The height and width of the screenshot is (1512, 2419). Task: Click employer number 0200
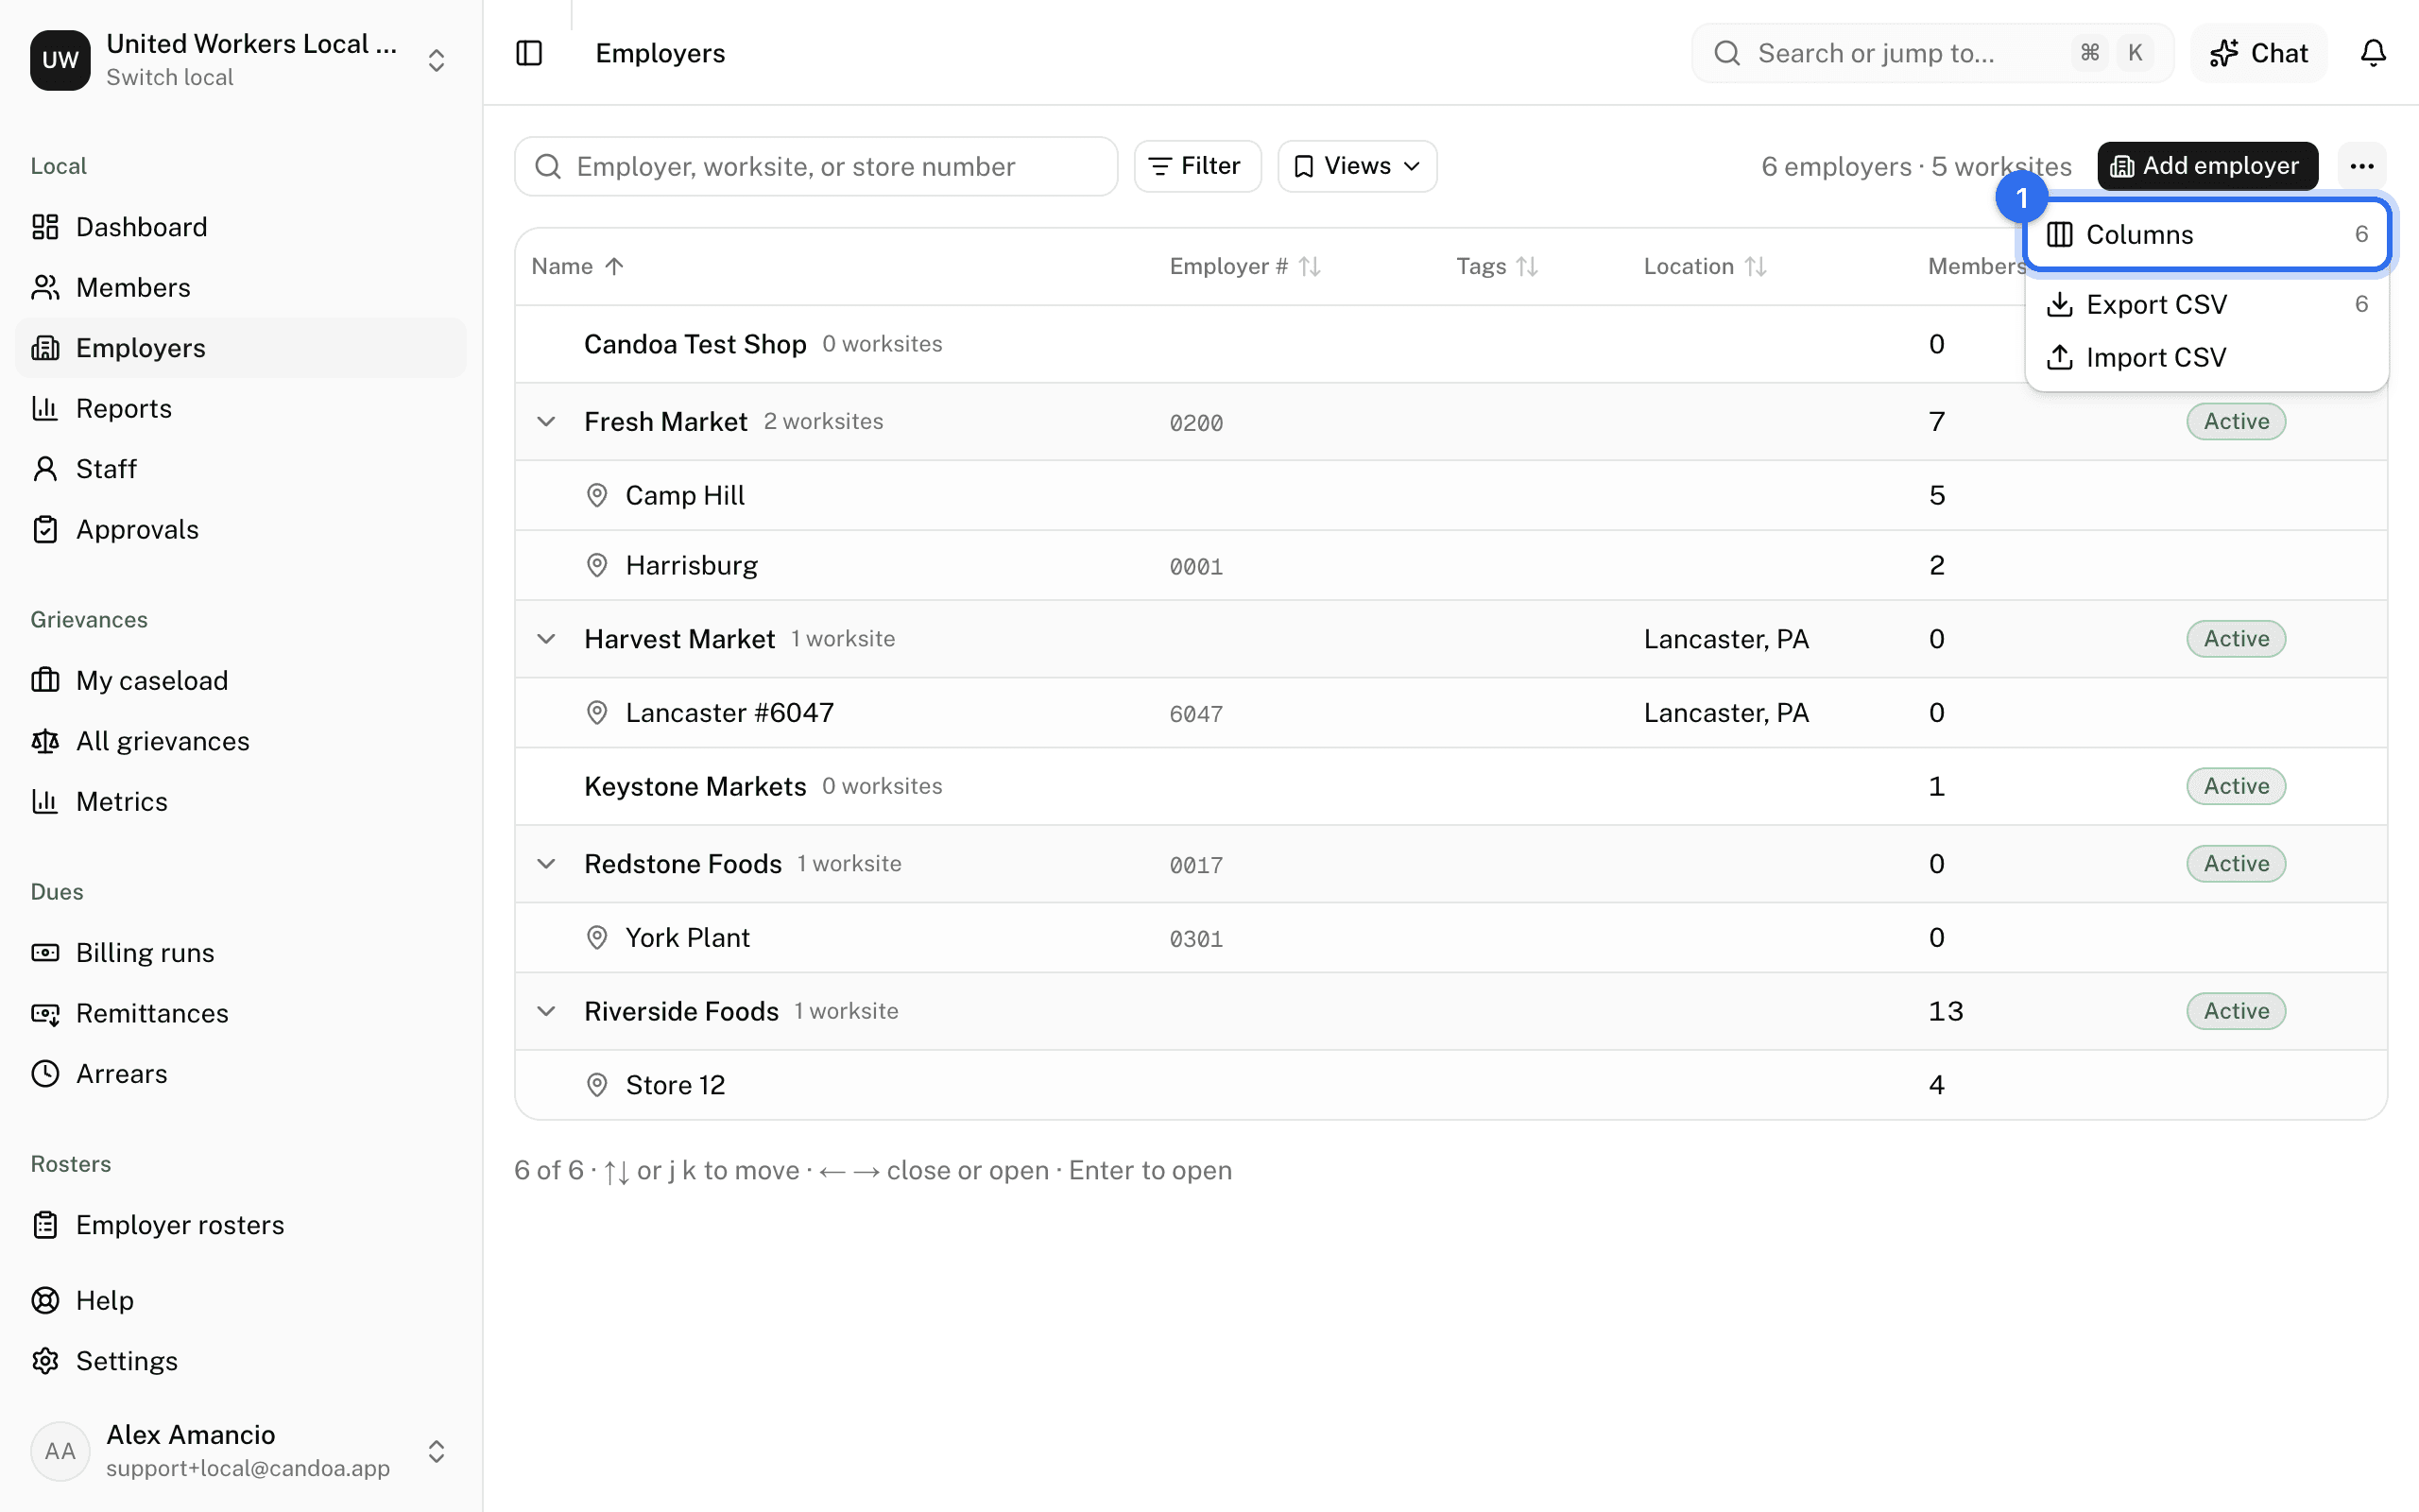(1195, 423)
